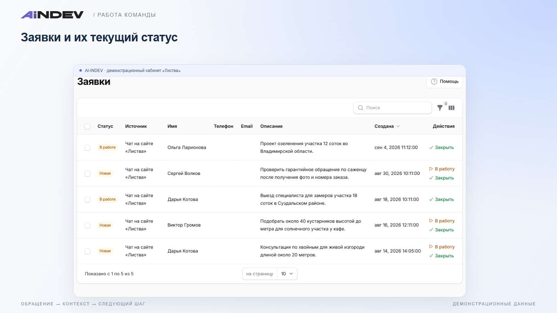The width and height of the screenshot is (557, 313).
Task: Close the Сергей Волков request
Action: tap(441, 178)
